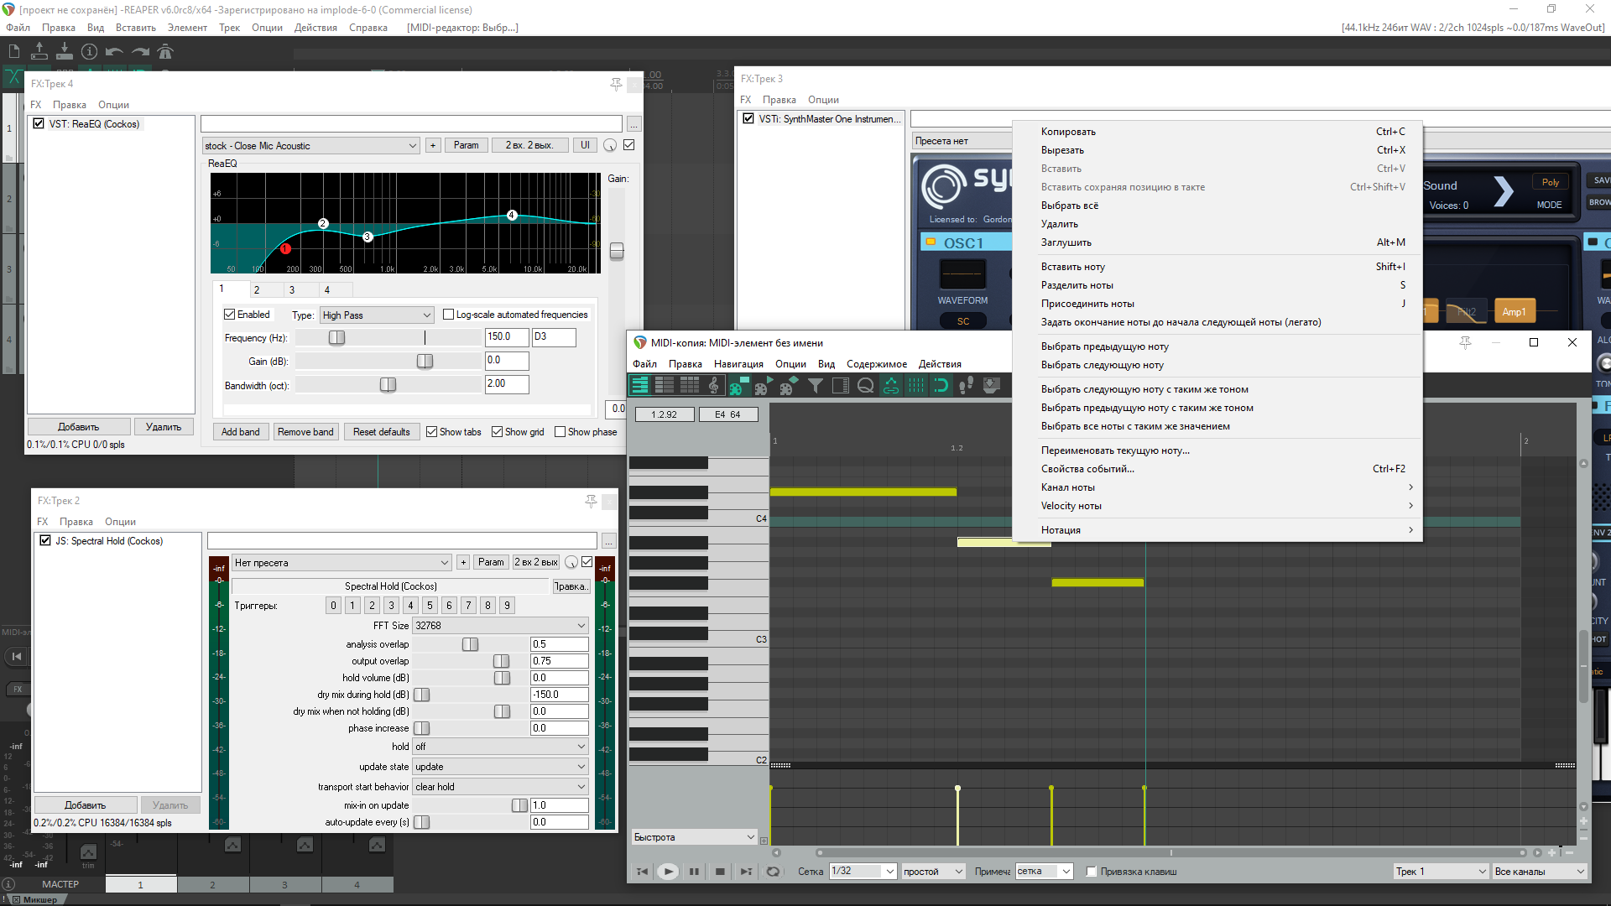
Task: Click the Add band button
Action: 240,432
